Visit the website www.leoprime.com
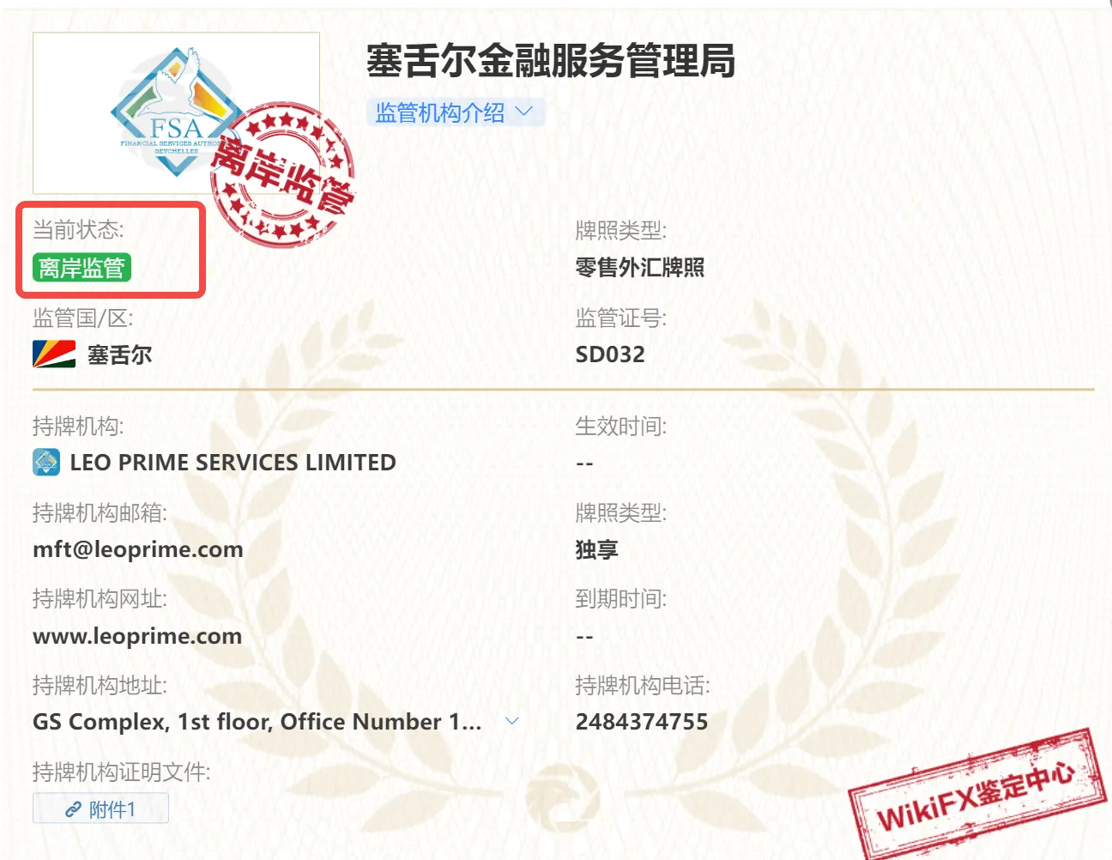Viewport: 1112px width, 860px height. (x=137, y=636)
